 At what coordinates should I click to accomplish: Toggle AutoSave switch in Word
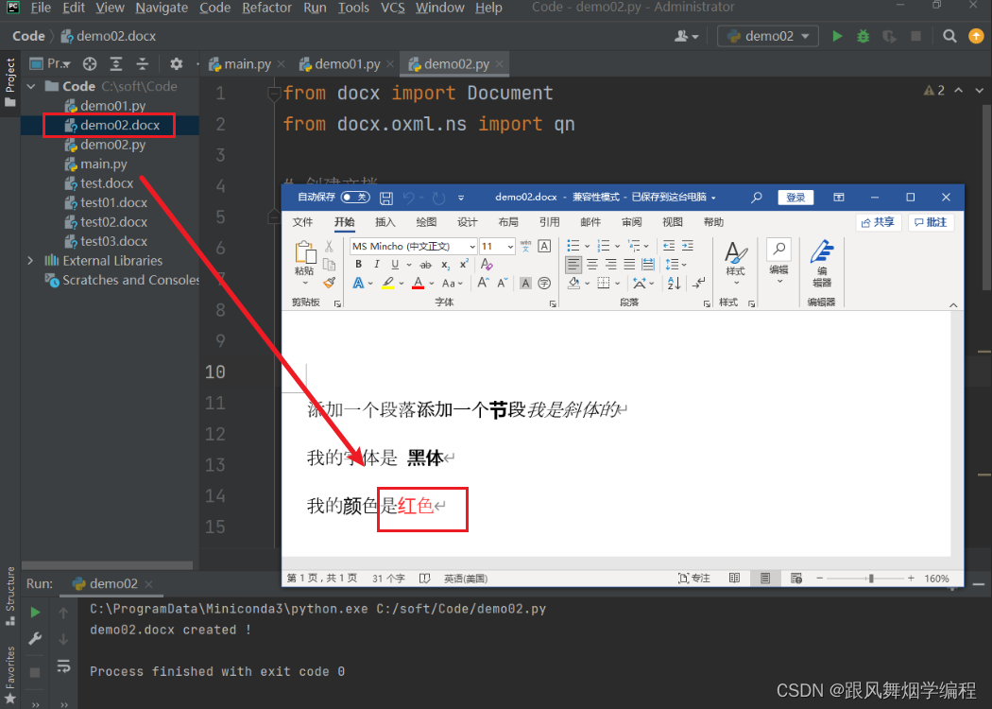tap(355, 198)
